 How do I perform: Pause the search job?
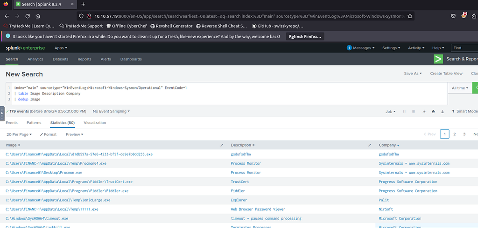point(404,112)
